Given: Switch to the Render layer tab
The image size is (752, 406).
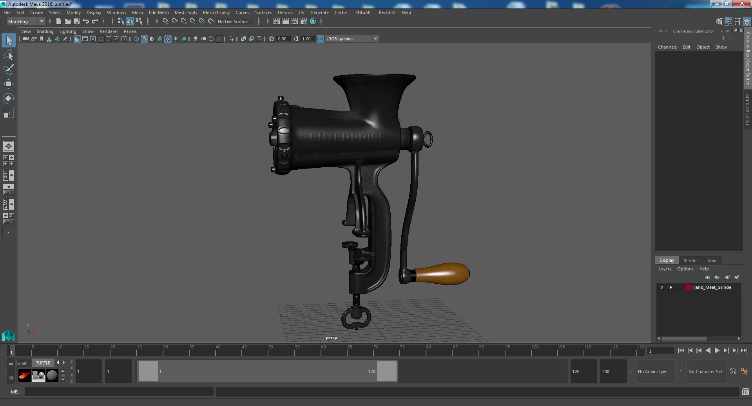Looking at the screenshot, I should click(x=690, y=261).
